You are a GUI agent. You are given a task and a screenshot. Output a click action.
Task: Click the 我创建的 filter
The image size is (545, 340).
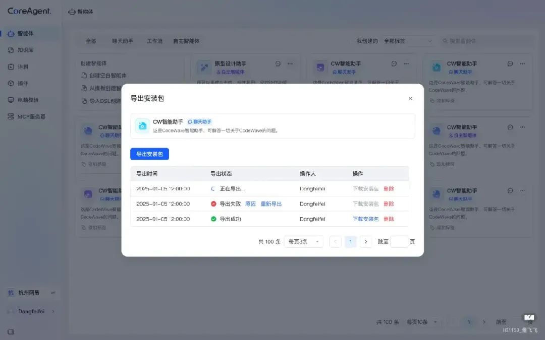[x=367, y=41]
